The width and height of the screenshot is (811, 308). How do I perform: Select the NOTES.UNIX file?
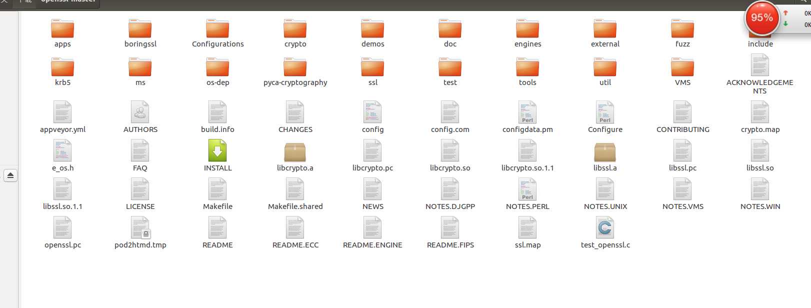(x=605, y=189)
